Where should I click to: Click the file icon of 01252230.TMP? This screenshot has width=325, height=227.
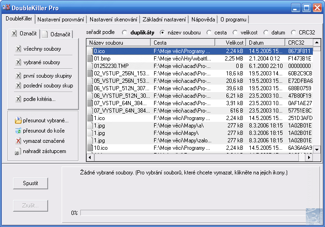[90, 66]
